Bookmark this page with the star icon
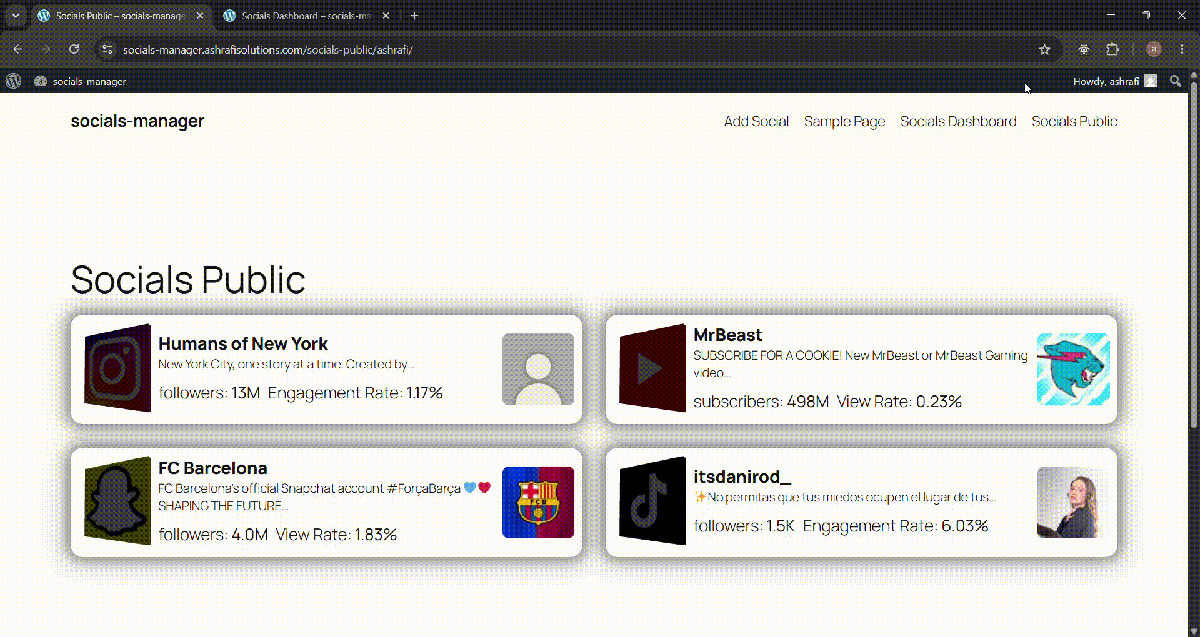 (x=1044, y=49)
